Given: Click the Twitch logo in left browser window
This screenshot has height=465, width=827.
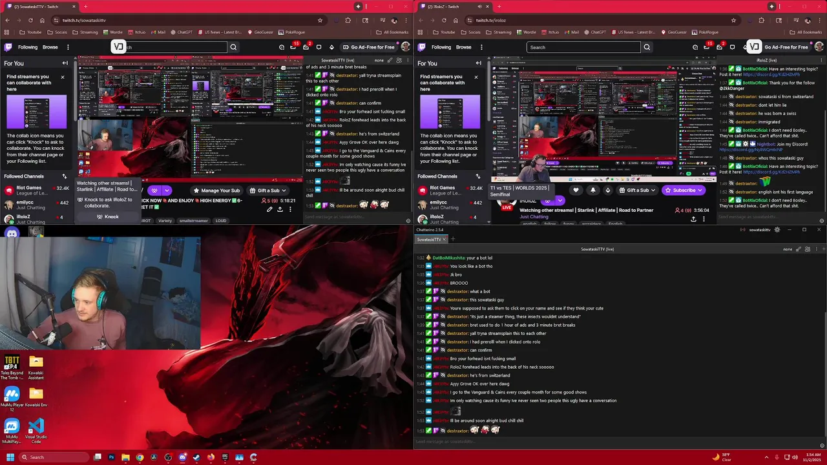Looking at the screenshot, I should [x=8, y=47].
